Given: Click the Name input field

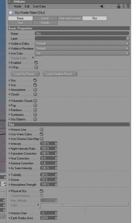Looking at the screenshot, I should (82, 33).
